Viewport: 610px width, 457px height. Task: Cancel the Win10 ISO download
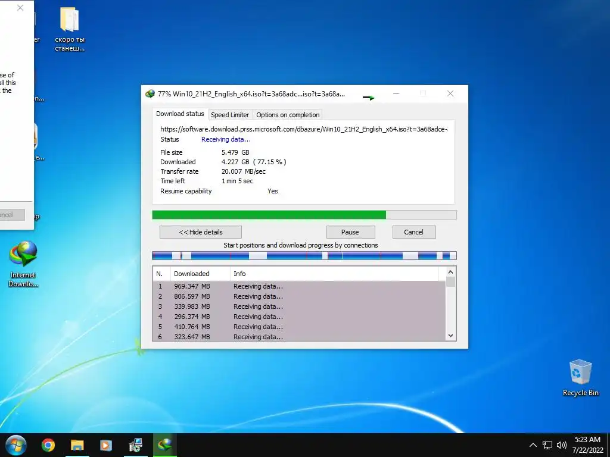pos(413,232)
